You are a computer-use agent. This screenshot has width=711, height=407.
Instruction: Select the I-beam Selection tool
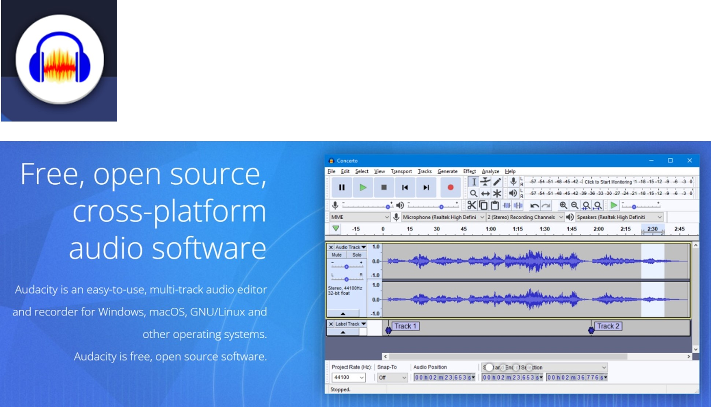coord(474,182)
